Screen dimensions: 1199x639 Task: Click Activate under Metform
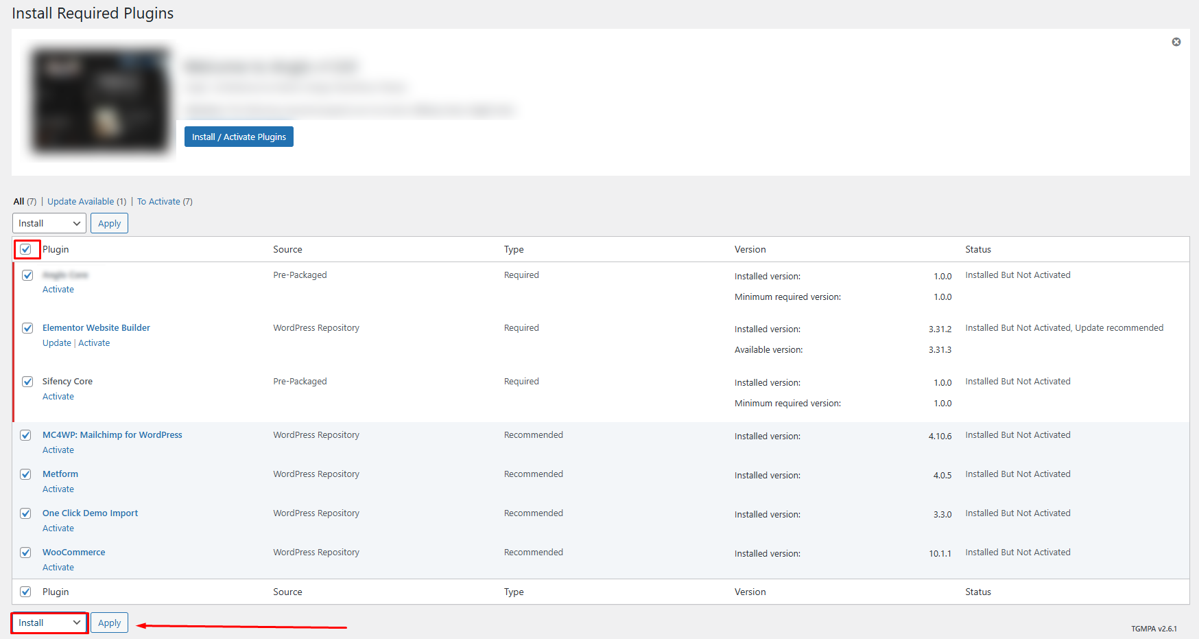click(58, 489)
